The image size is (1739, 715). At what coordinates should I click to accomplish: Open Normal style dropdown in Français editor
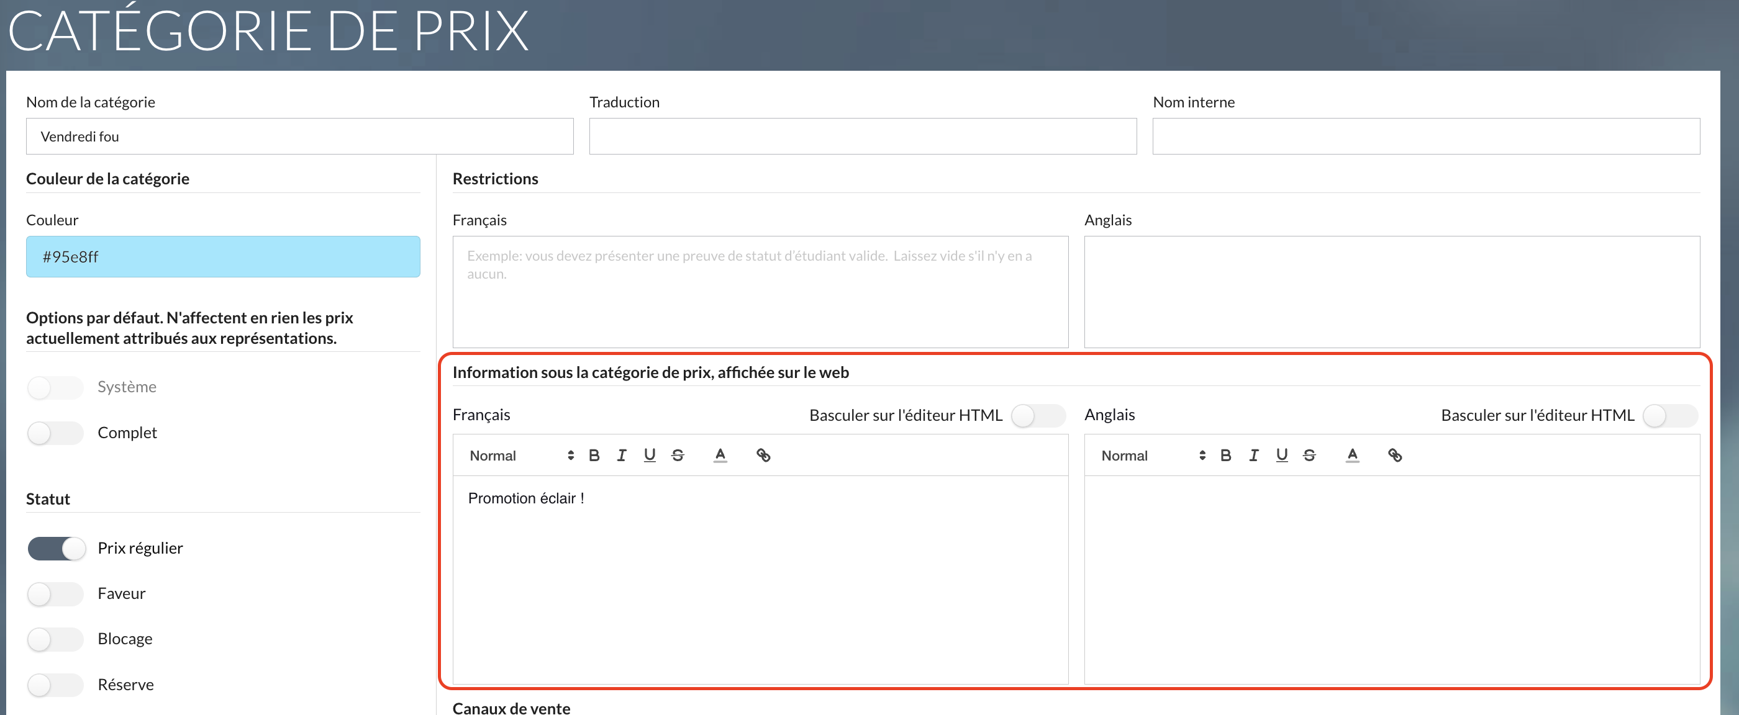click(521, 456)
